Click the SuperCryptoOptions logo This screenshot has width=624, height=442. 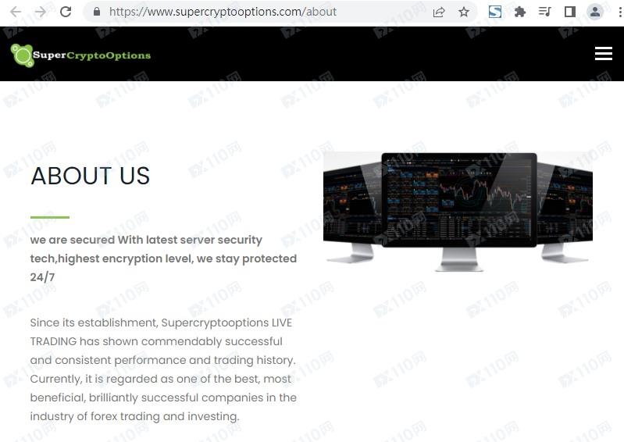(80, 55)
